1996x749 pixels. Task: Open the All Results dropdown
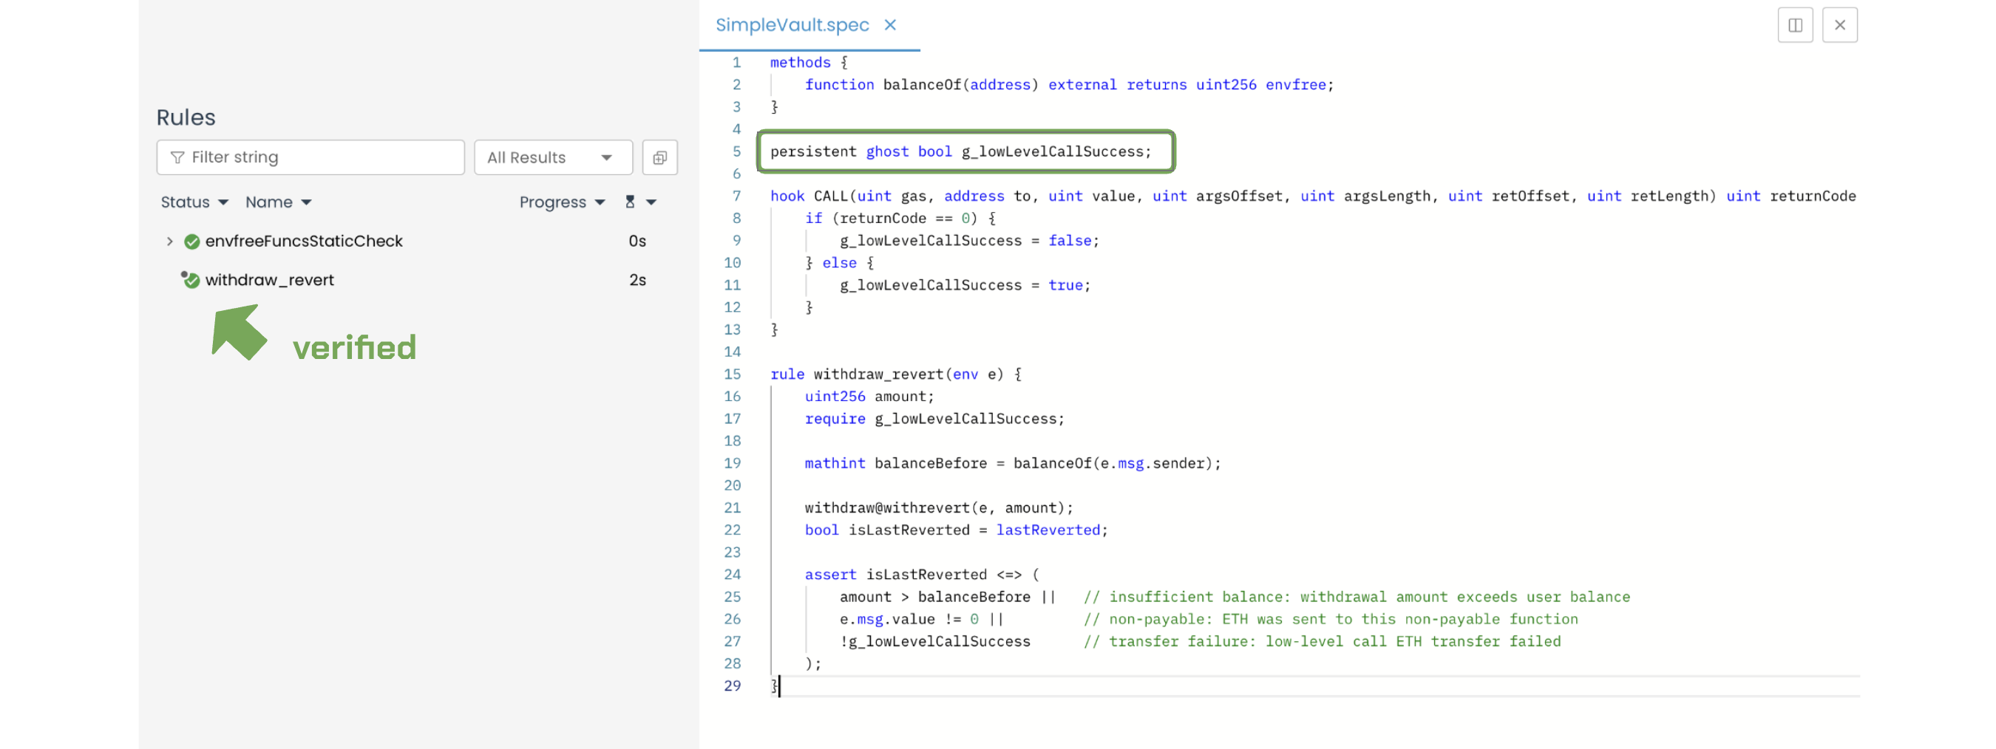coord(552,157)
